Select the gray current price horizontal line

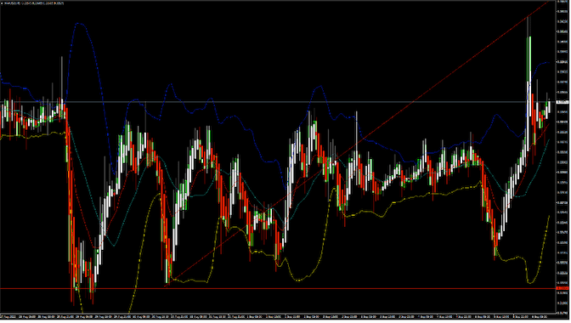coord(277,102)
